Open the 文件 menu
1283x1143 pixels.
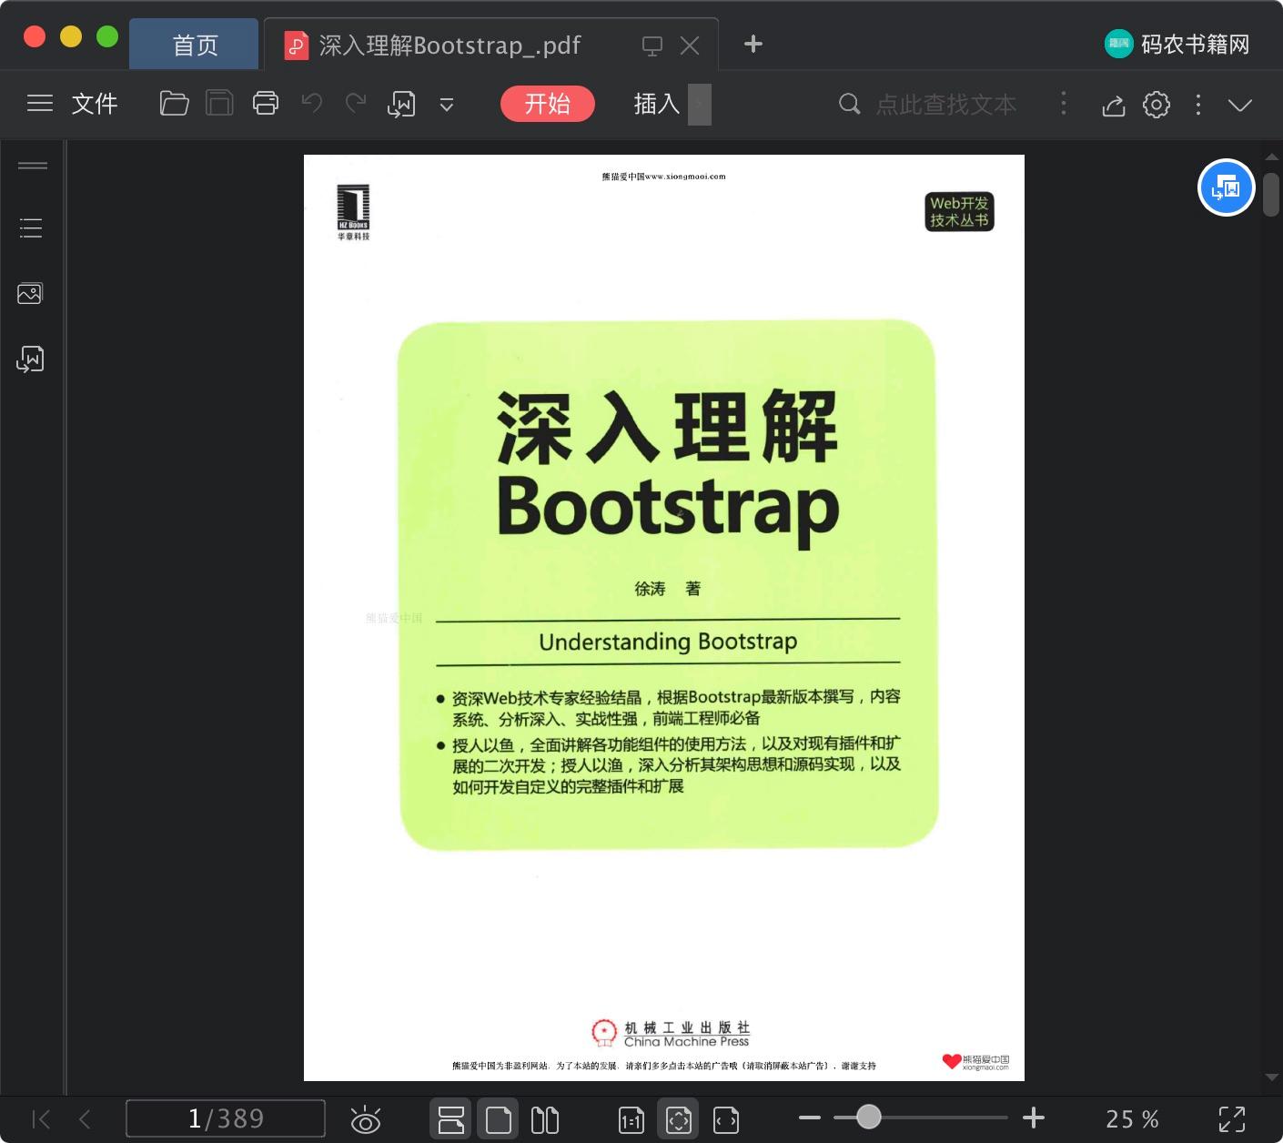pyautogui.click(x=95, y=104)
